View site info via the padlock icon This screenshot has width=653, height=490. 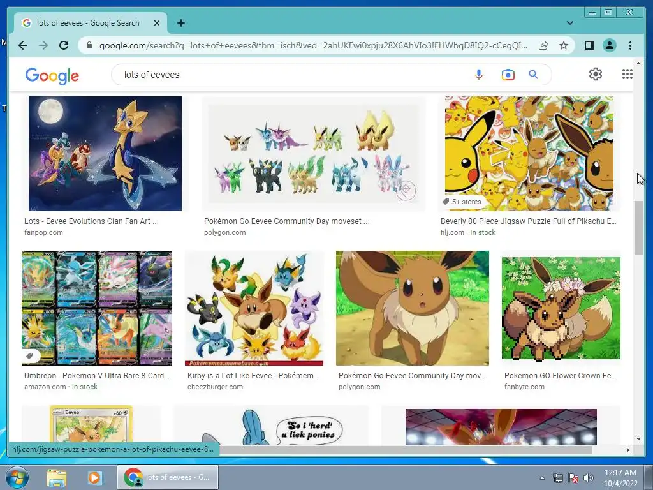click(89, 45)
